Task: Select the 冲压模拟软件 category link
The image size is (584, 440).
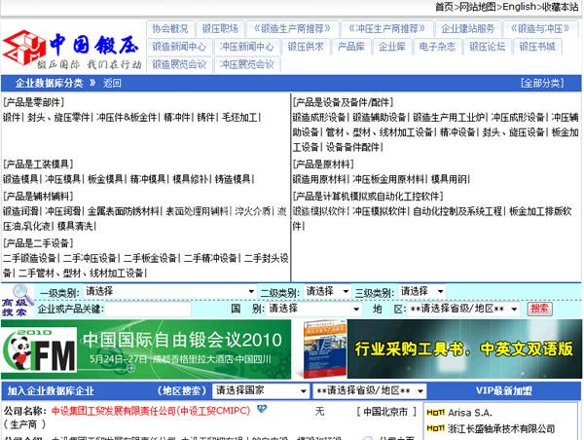Action: pos(380,211)
